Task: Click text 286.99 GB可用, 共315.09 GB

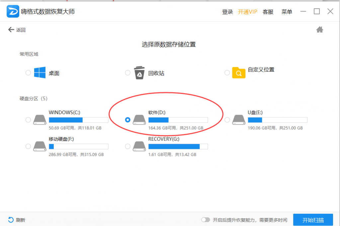Action: tap(76, 154)
